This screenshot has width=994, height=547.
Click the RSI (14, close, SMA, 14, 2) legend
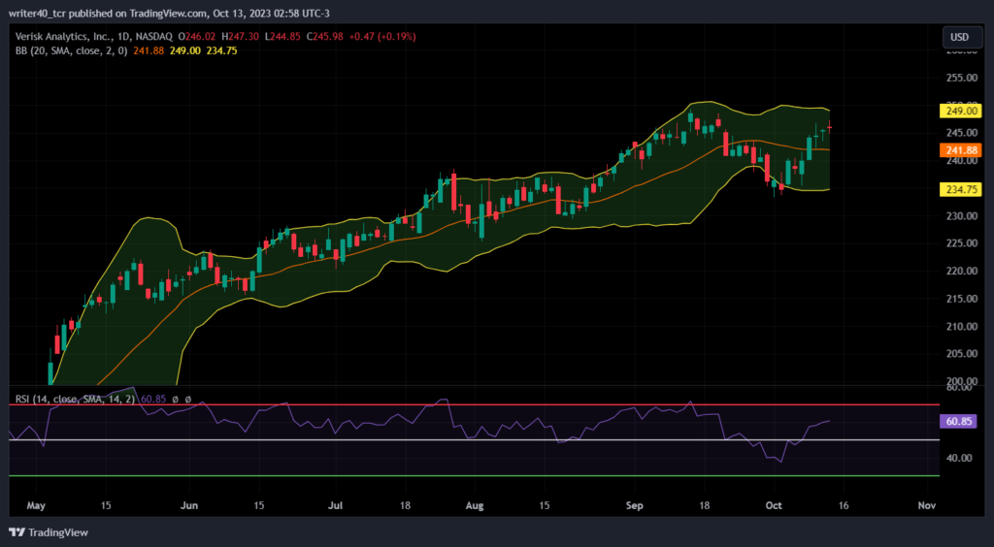(74, 400)
